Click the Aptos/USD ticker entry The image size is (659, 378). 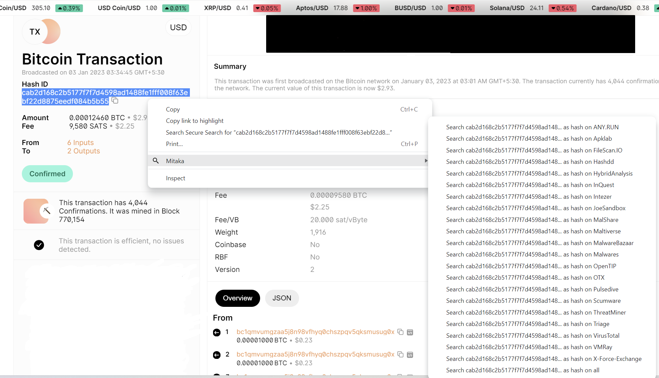(x=338, y=8)
